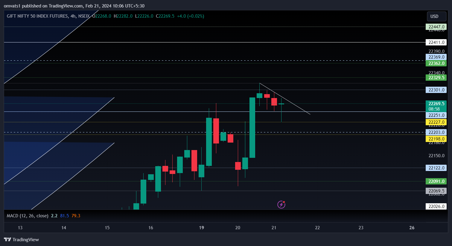Click the date 19 on time axis
The width and height of the screenshot is (452, 246).
point(202,228)
